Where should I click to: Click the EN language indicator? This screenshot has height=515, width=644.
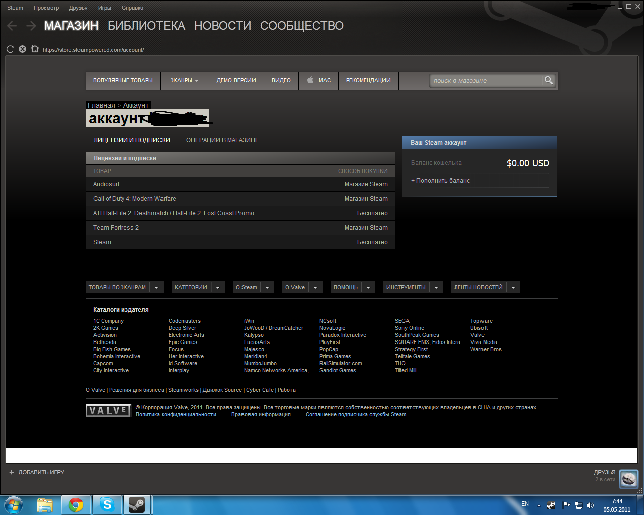[x=525, y=504]
